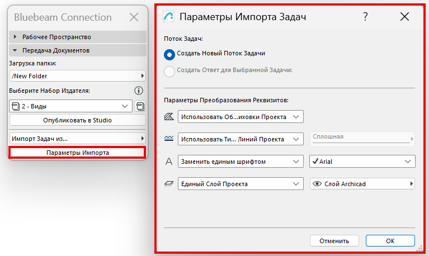
Task: Click the layer icon beside Единый Слой Проекта
Action: (x=169, y=184)
